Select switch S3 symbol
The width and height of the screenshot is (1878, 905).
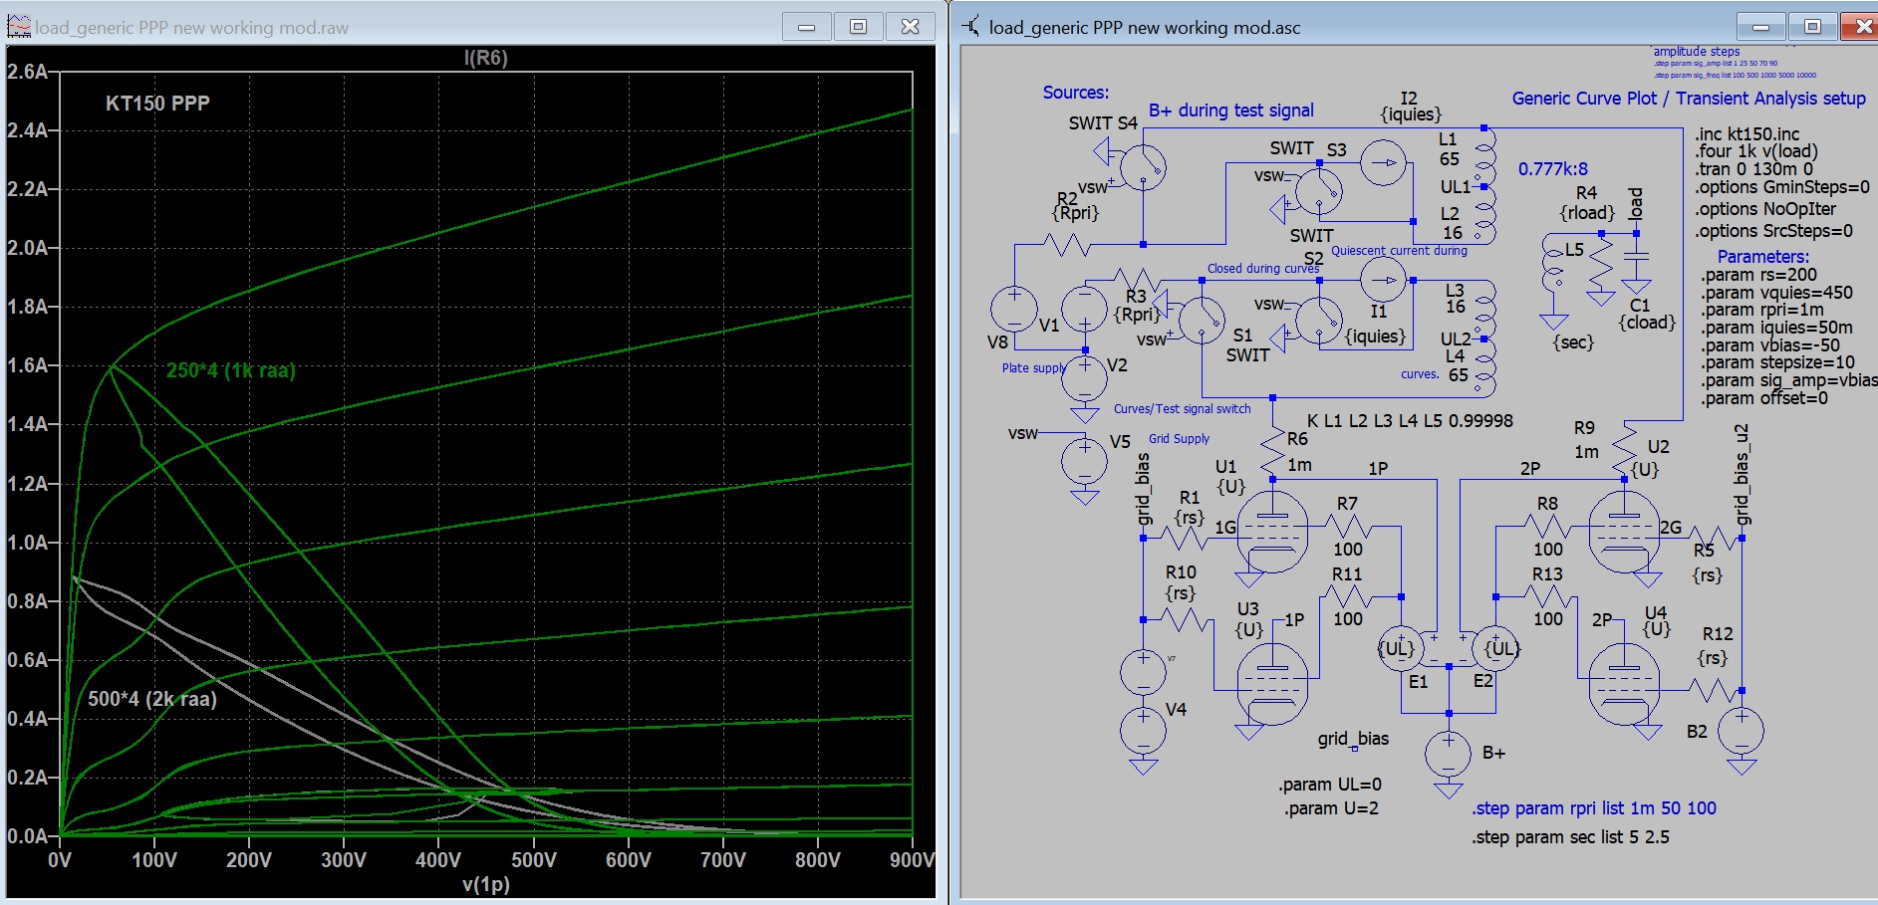(1319, 191)
